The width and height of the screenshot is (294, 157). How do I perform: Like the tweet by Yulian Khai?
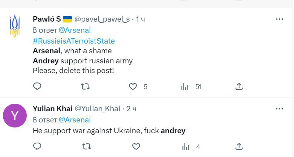(136, 146)
